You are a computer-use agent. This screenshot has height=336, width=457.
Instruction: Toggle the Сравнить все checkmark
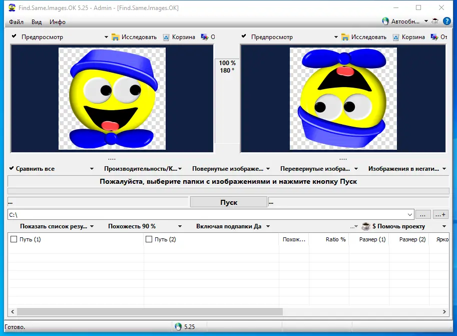12,168
